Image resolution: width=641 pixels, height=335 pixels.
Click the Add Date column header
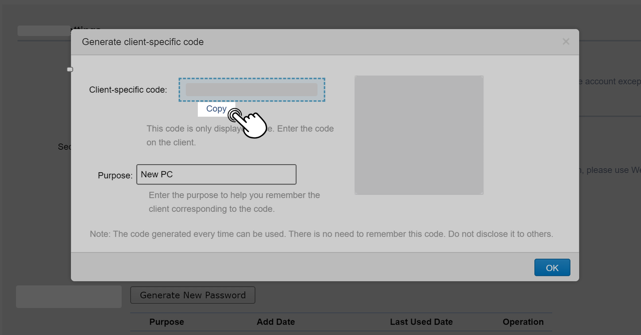pos(275,322)
